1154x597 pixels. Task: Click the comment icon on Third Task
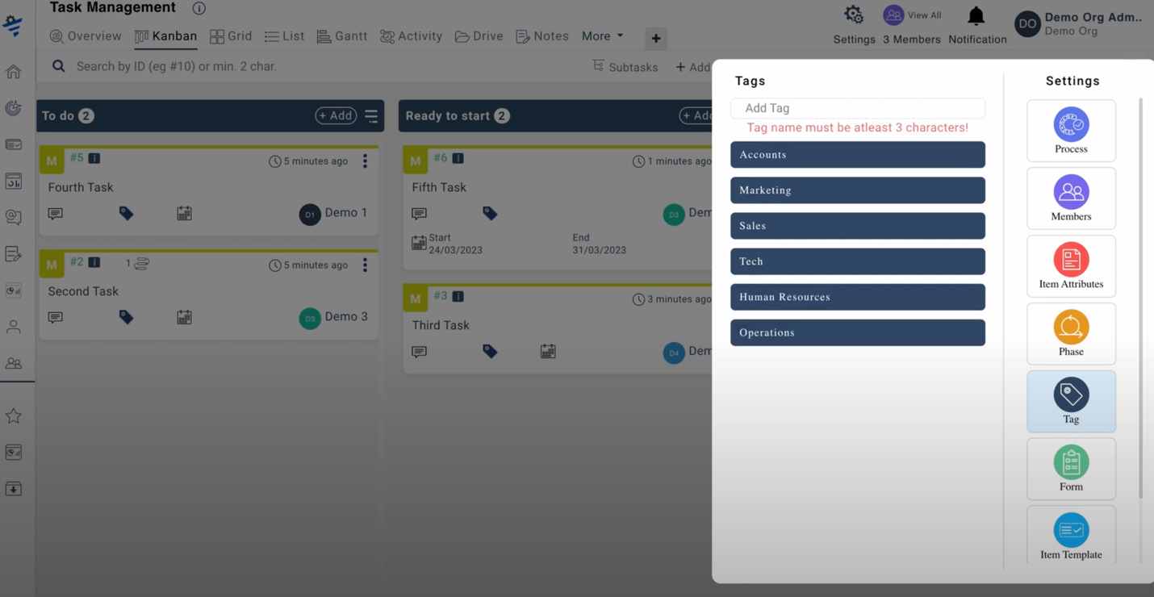point(419,352)
